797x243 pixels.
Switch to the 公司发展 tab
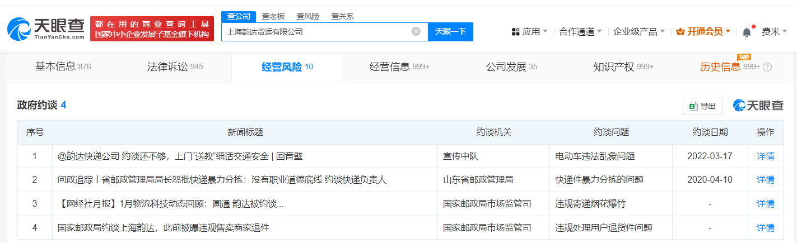[x=511, y=67]
